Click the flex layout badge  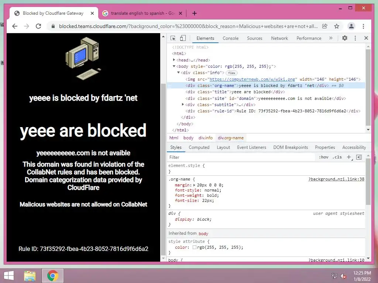(x=231, y=73)
